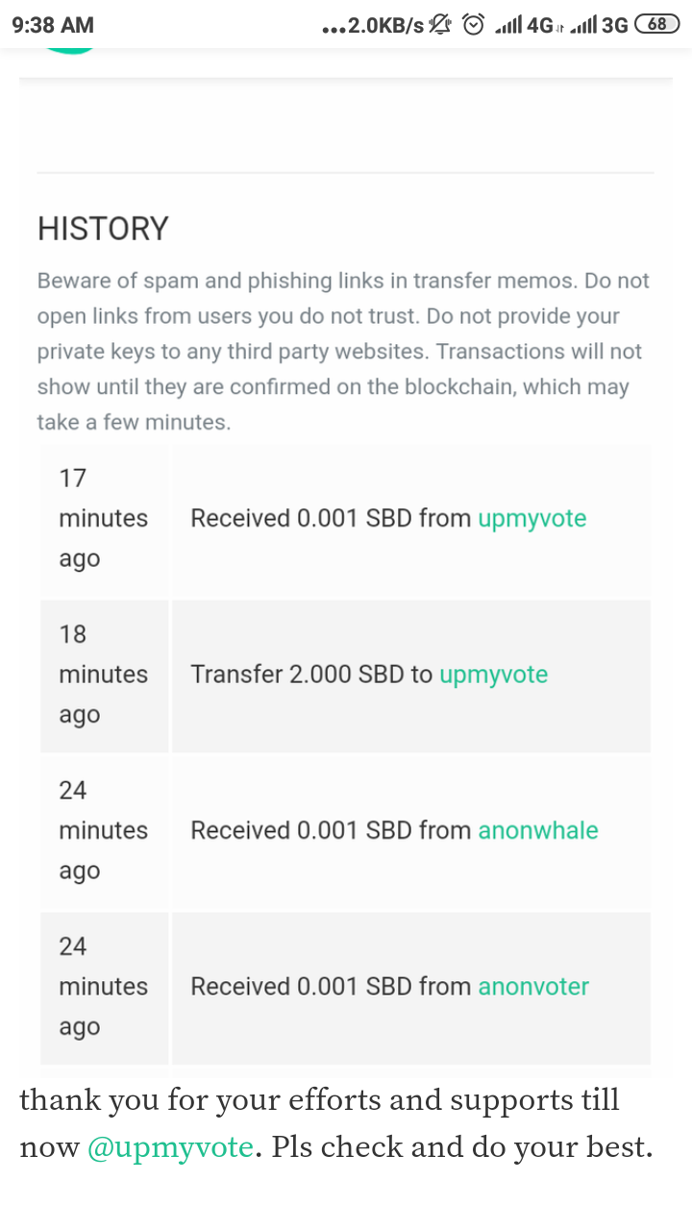The height and width of the screenshot is (1230, 692).
Task: Tap the 2.0KB/s network speed indicator
Action: coord(373,26)
